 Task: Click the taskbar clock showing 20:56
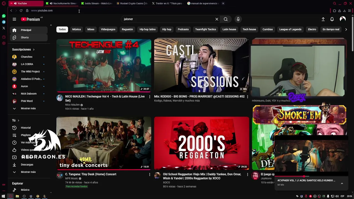coord(350,196)
